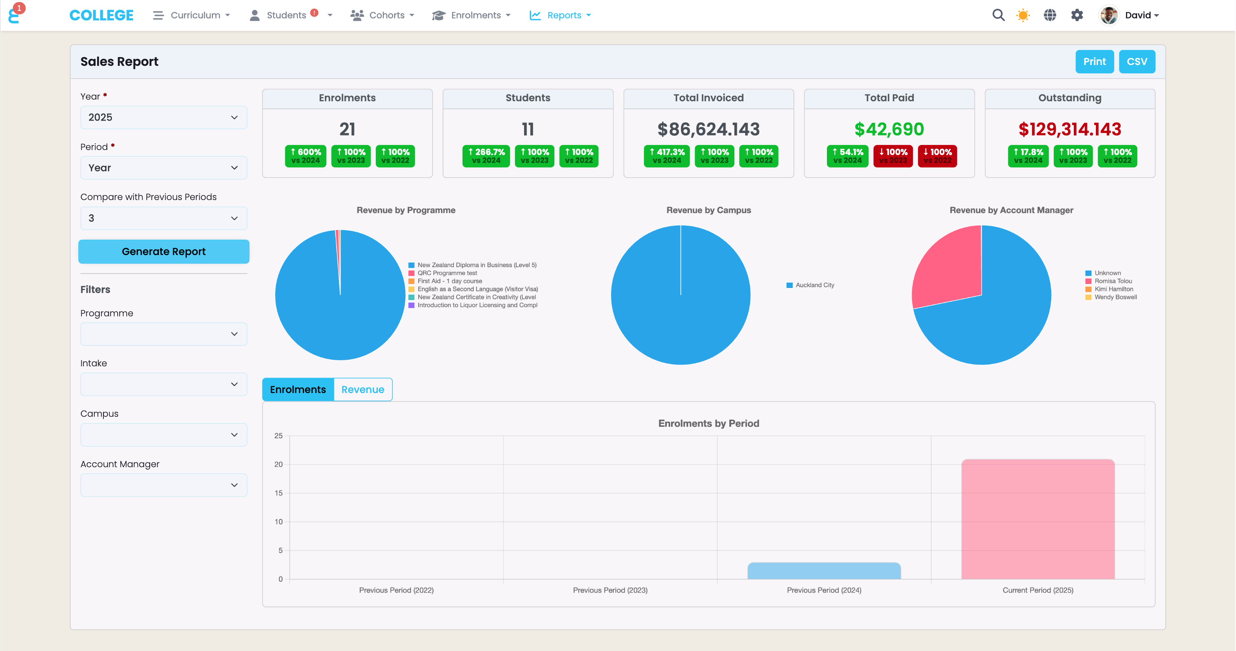Click the Auckland City legend color swatch
The image size is (1236, 651).
[x=789, y=285]
